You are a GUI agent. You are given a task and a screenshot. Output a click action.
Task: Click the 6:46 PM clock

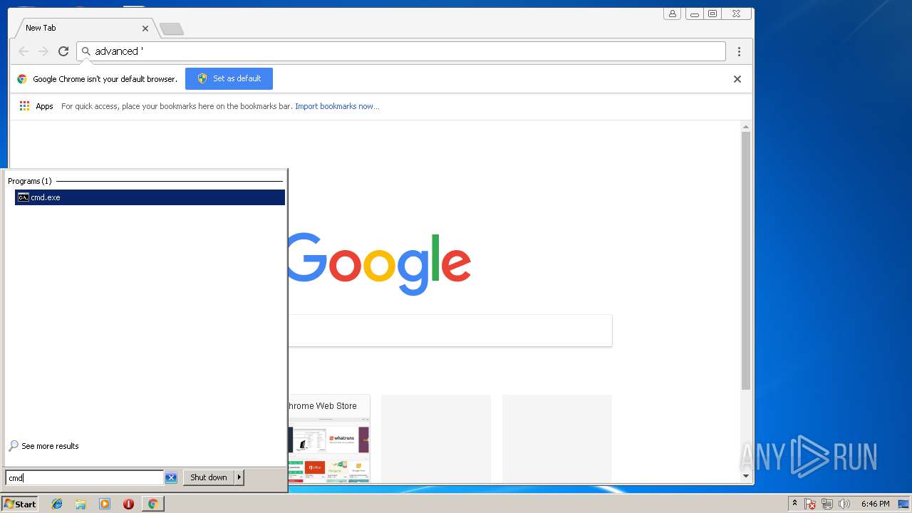(875, 504)
